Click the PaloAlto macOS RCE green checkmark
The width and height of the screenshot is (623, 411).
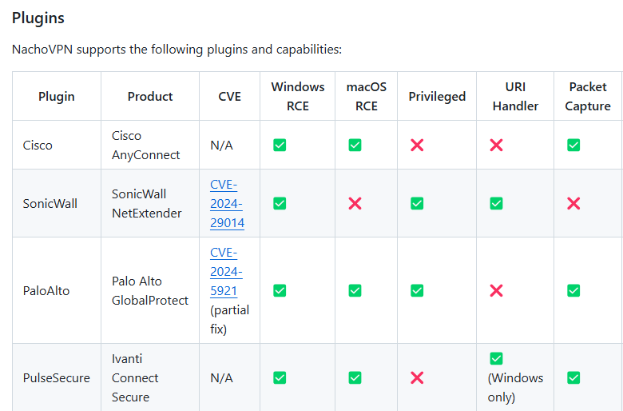[x=355, y=290]
